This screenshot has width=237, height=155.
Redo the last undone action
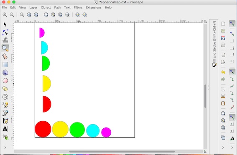pos(223,79)
